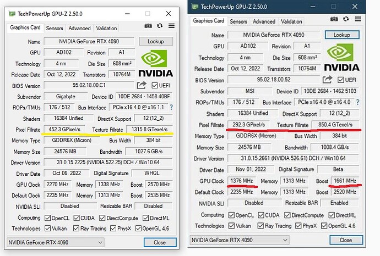Toggle the CUDA checkbox in the MSI window
Viewport: 380px width, 256px height.
point(261,215)
